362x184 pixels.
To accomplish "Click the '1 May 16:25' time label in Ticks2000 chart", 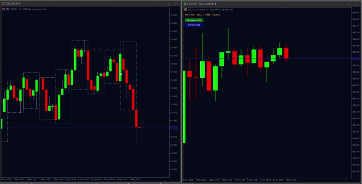I will coord(291,180).
